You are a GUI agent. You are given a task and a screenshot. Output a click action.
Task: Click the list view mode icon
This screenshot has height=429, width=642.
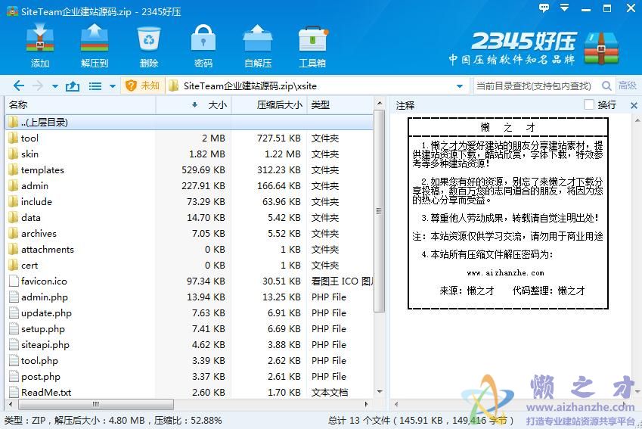point(95,86)
